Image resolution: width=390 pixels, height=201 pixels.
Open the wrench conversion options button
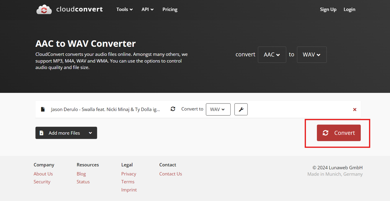click(x=241, y=109)
